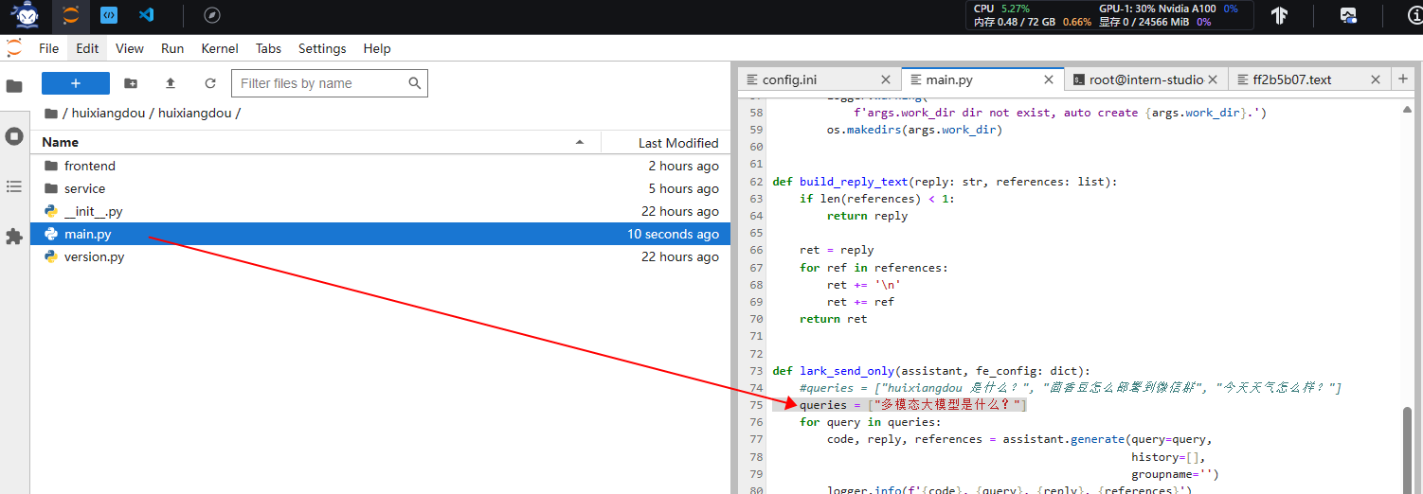Close the ff2b5b07.text tab
Image resolution: width=1423 pixels, height=494 pixels.
pyautogui.click(x=1376, y=80)
